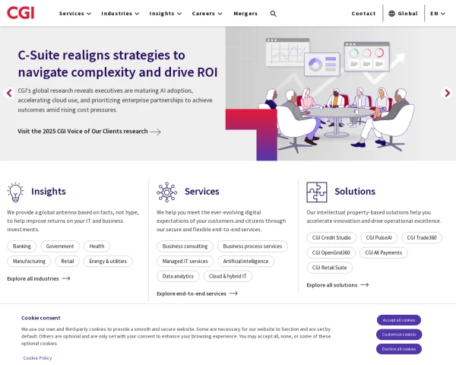This screenshot has height=365, width=456.
Task: Select the Manufacturing industry tag
Action: point(29,261)
